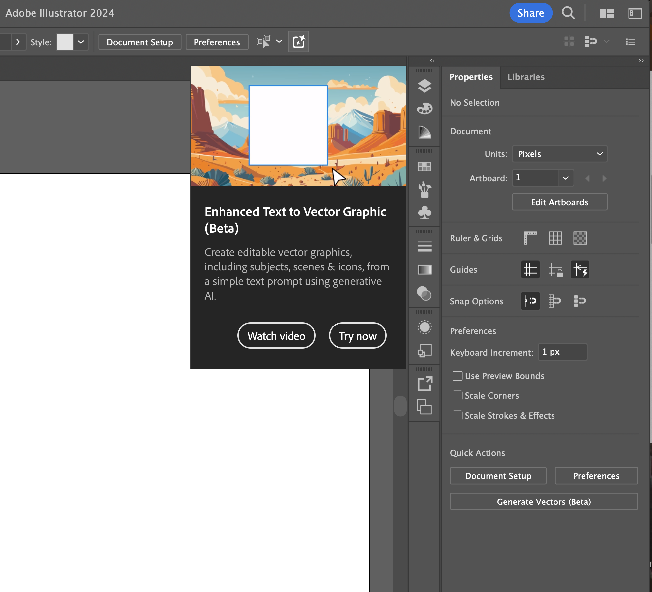
Task: Disable Smart Guides in the Guides section
Action: pyautogui.click(x=580, y=269)
